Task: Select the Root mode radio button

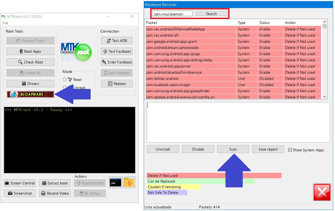Action: pyautogui.click(x=65, y=80)
